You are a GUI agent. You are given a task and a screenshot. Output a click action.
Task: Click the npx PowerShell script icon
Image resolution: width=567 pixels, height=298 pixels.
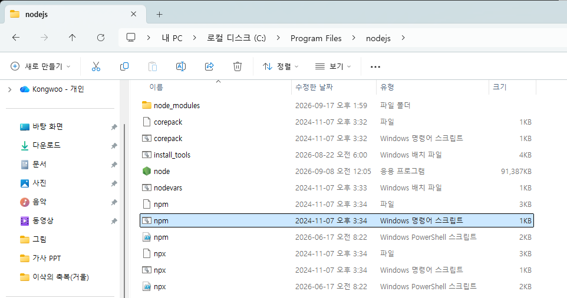(x=146, y=286)
